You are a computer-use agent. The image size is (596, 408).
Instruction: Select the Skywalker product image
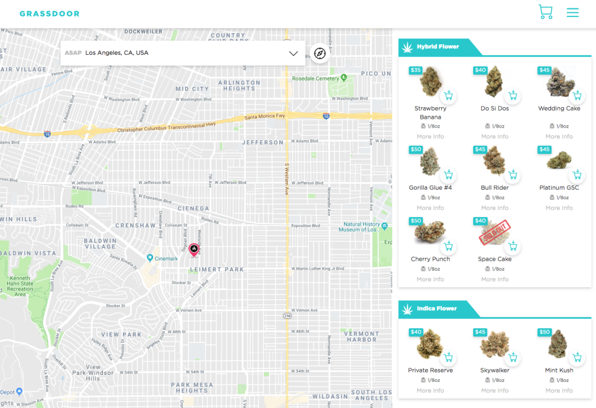(x=494, y=345)
